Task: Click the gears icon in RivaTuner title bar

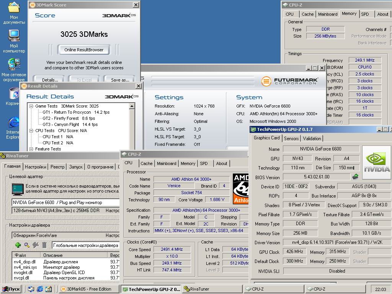Action: [3, 156]
